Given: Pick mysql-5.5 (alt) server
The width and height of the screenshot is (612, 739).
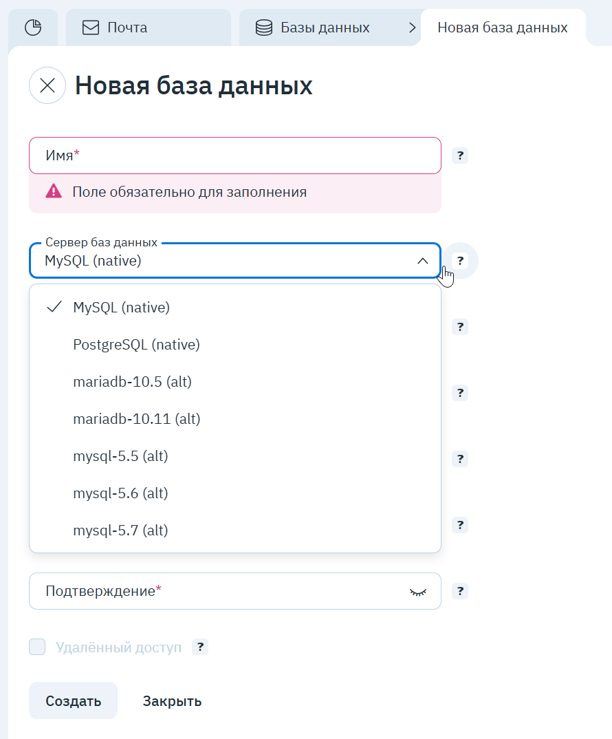Looking at the screenshot, I should tap(235, 456).
